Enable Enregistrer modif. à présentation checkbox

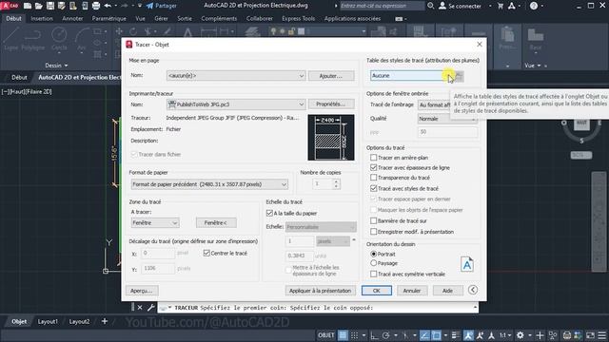(374, 232)
